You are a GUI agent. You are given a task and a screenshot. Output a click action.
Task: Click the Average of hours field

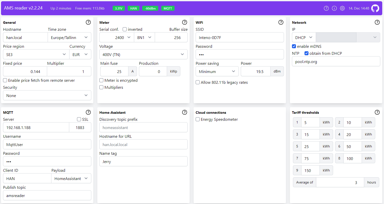pyautogui.click(x=340, y=182)
